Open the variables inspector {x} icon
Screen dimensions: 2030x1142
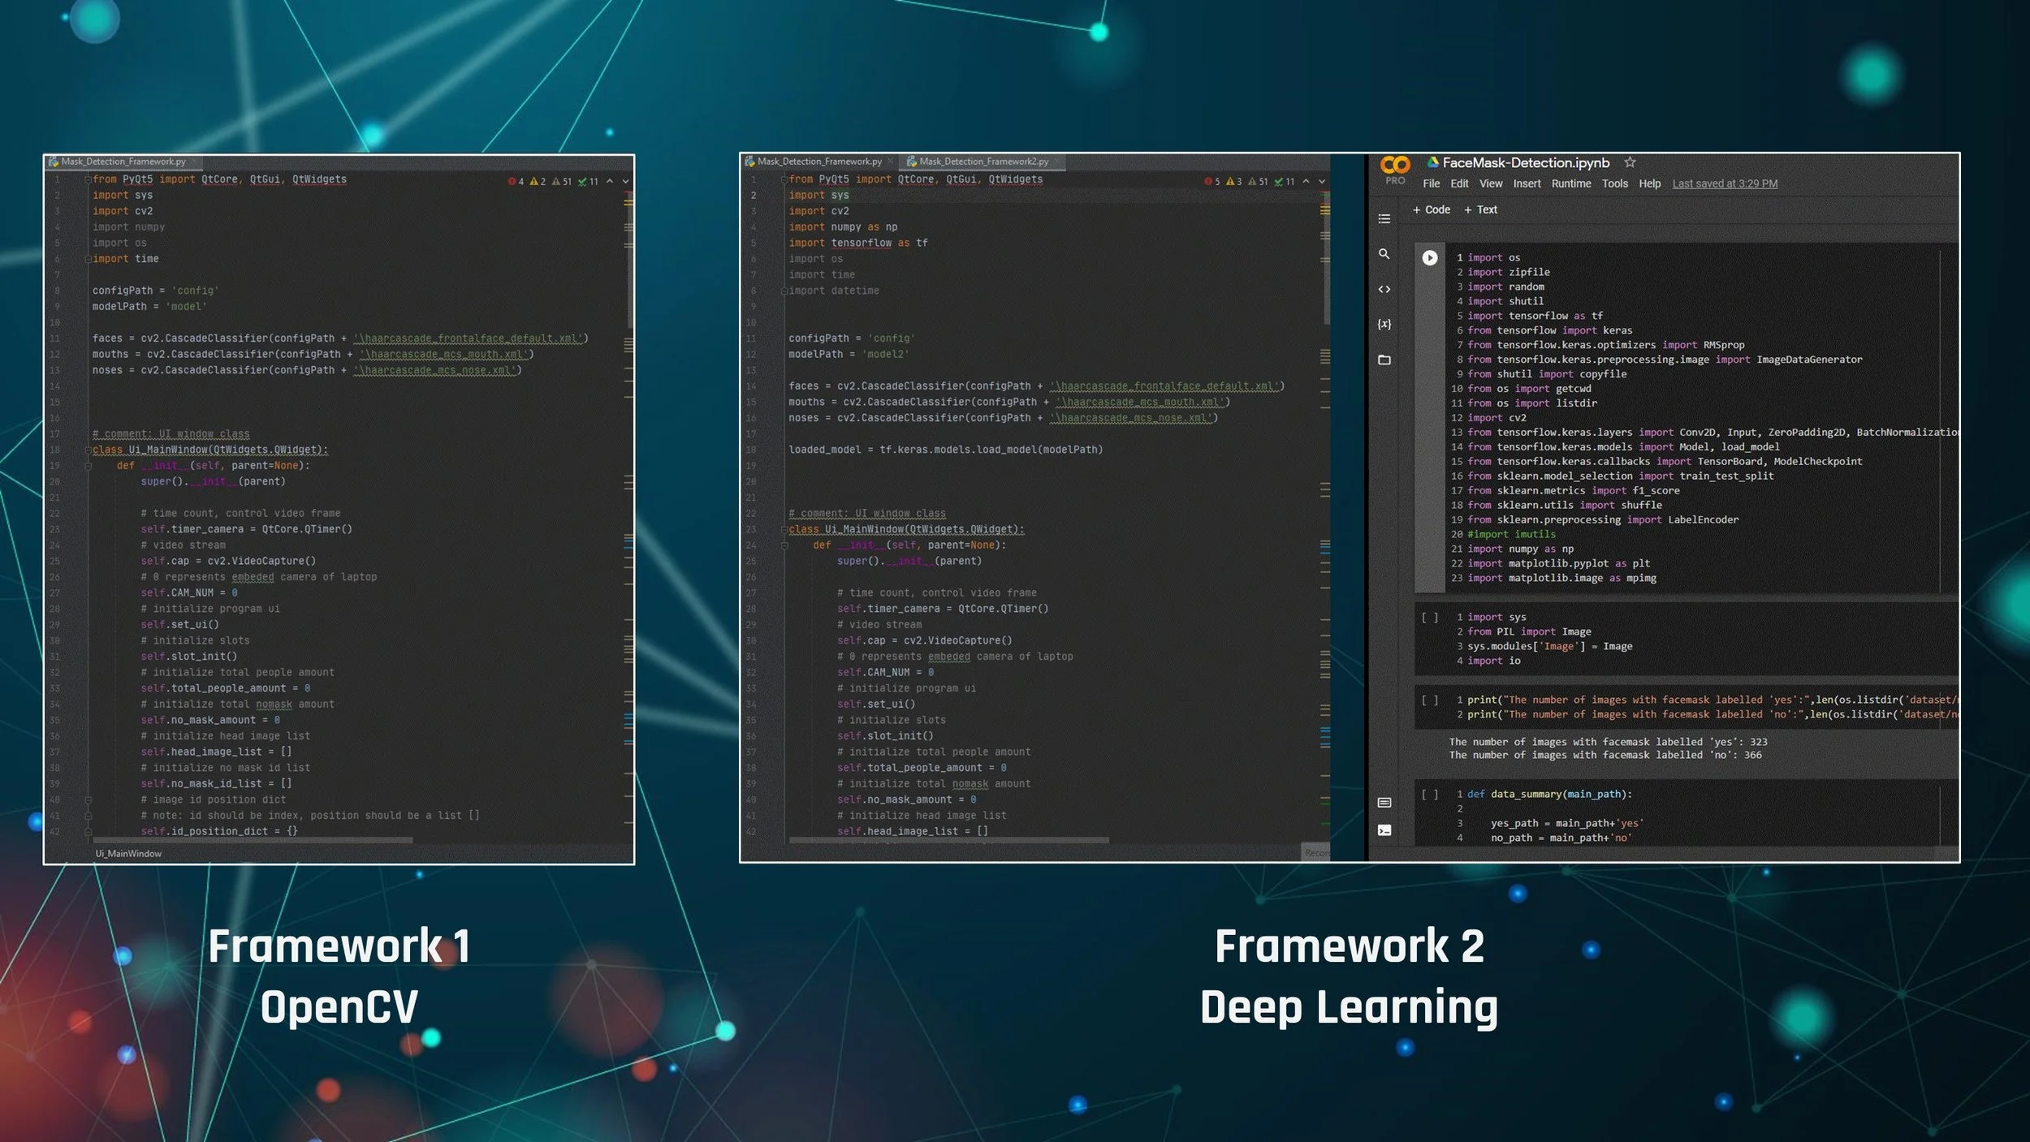click(x=1384, y=324)
